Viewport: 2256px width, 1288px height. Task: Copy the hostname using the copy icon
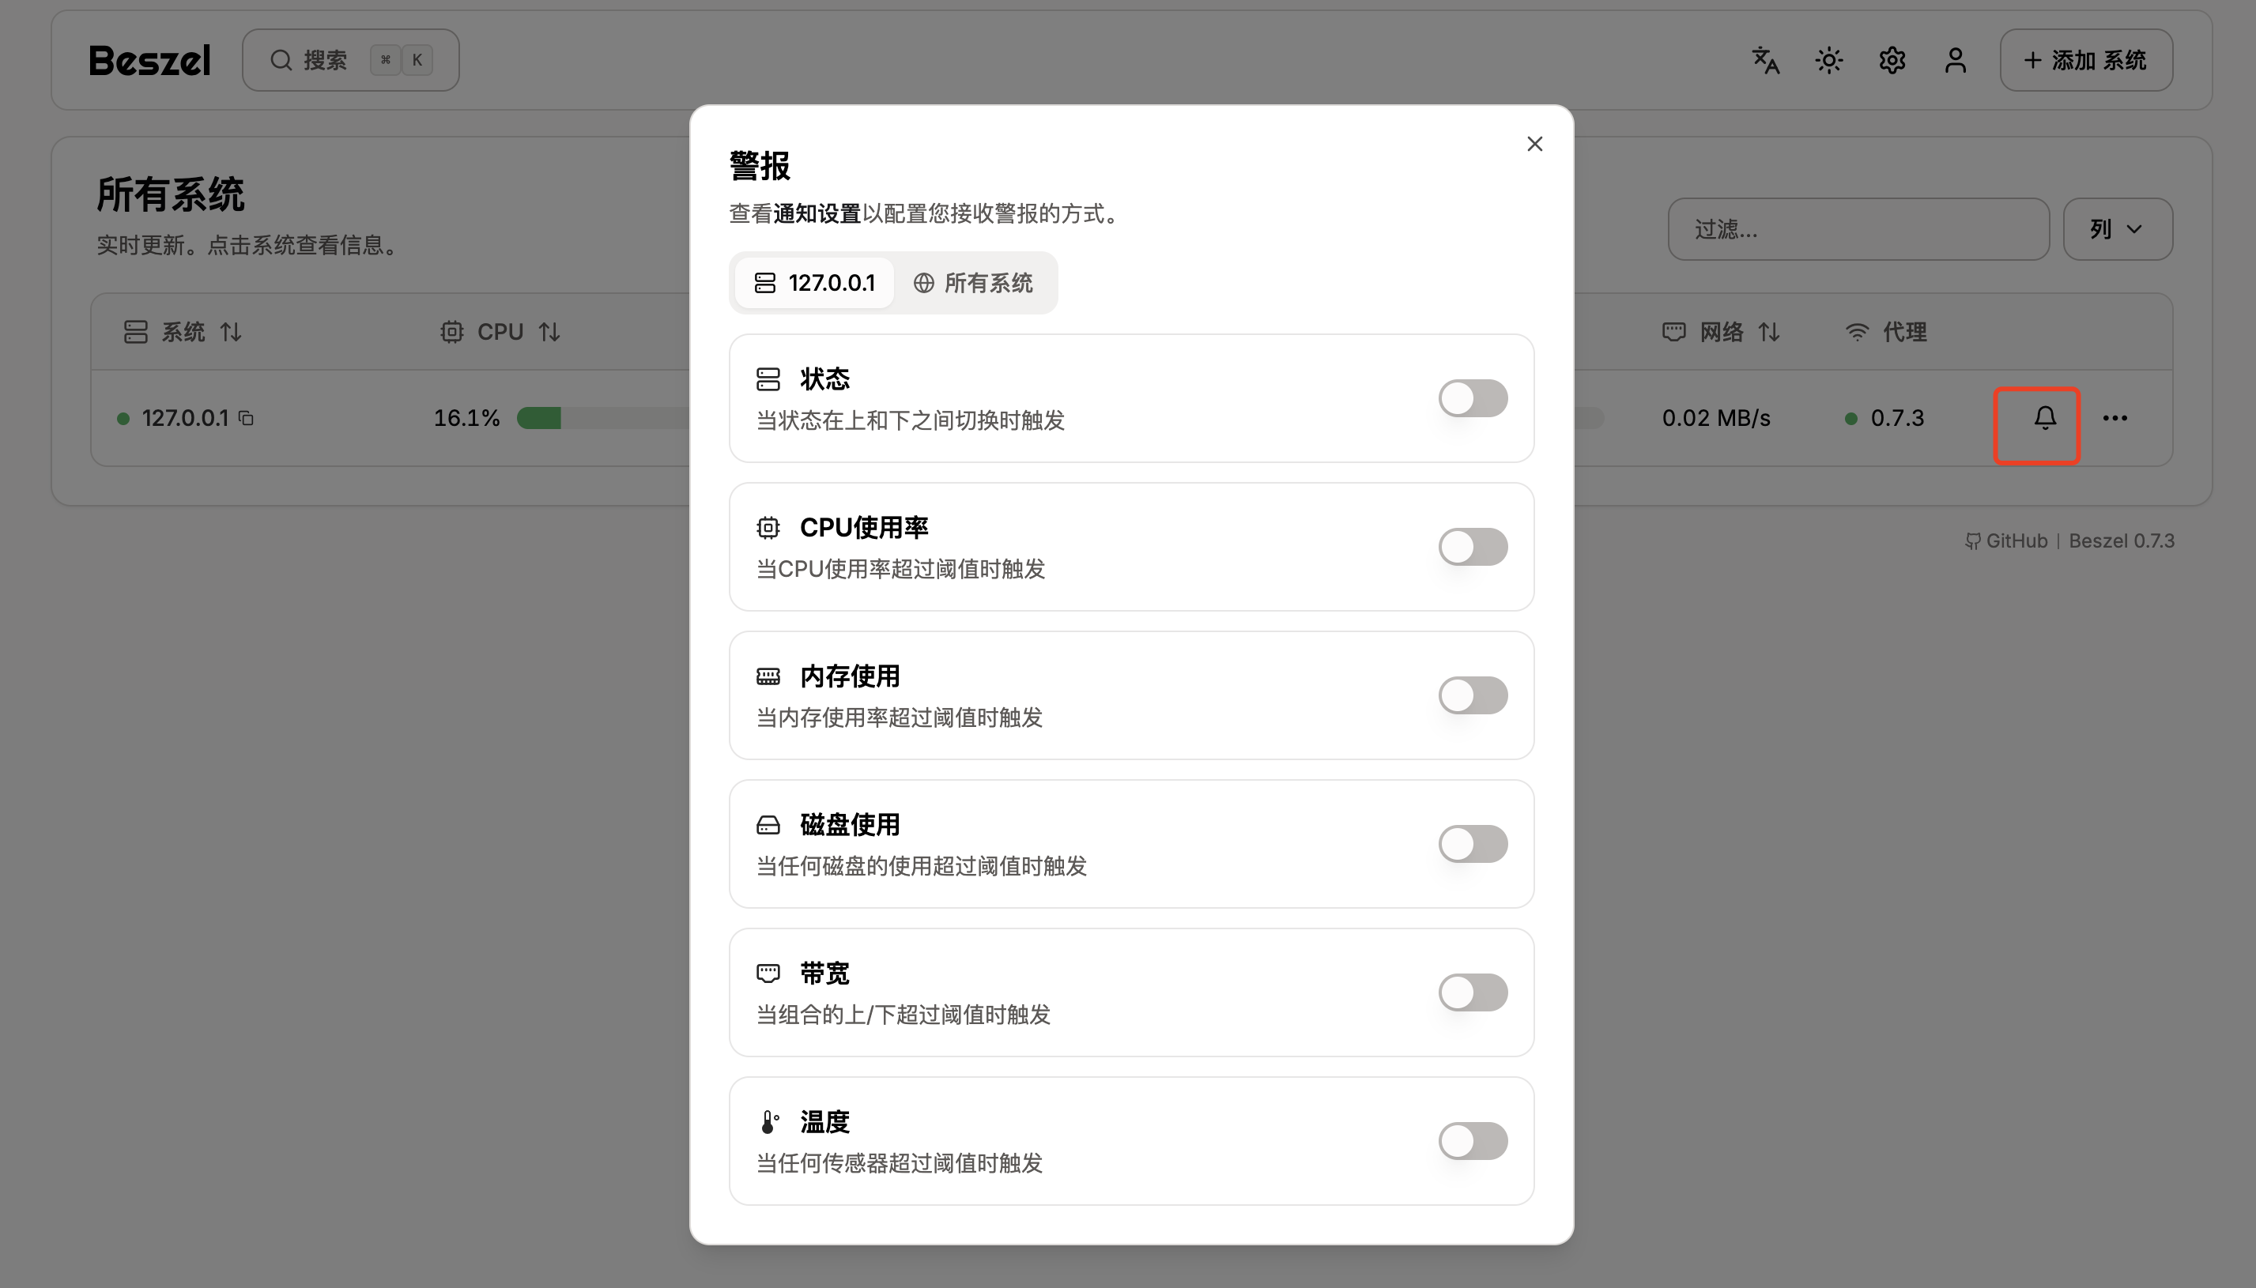tap(246, 417)
